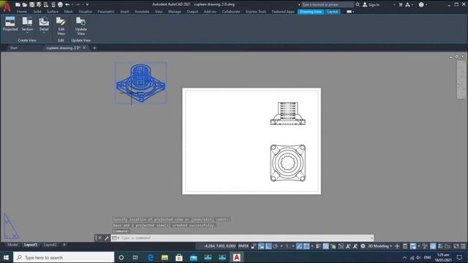Add a new layout with plus button
The width and height of the screenshot is (468, 263).
64,245
